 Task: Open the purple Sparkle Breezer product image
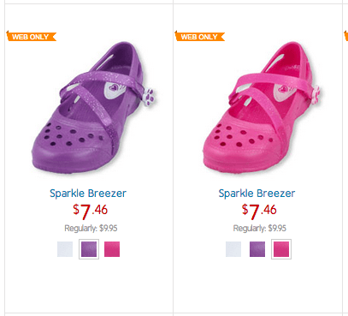(x=94, y=107)
